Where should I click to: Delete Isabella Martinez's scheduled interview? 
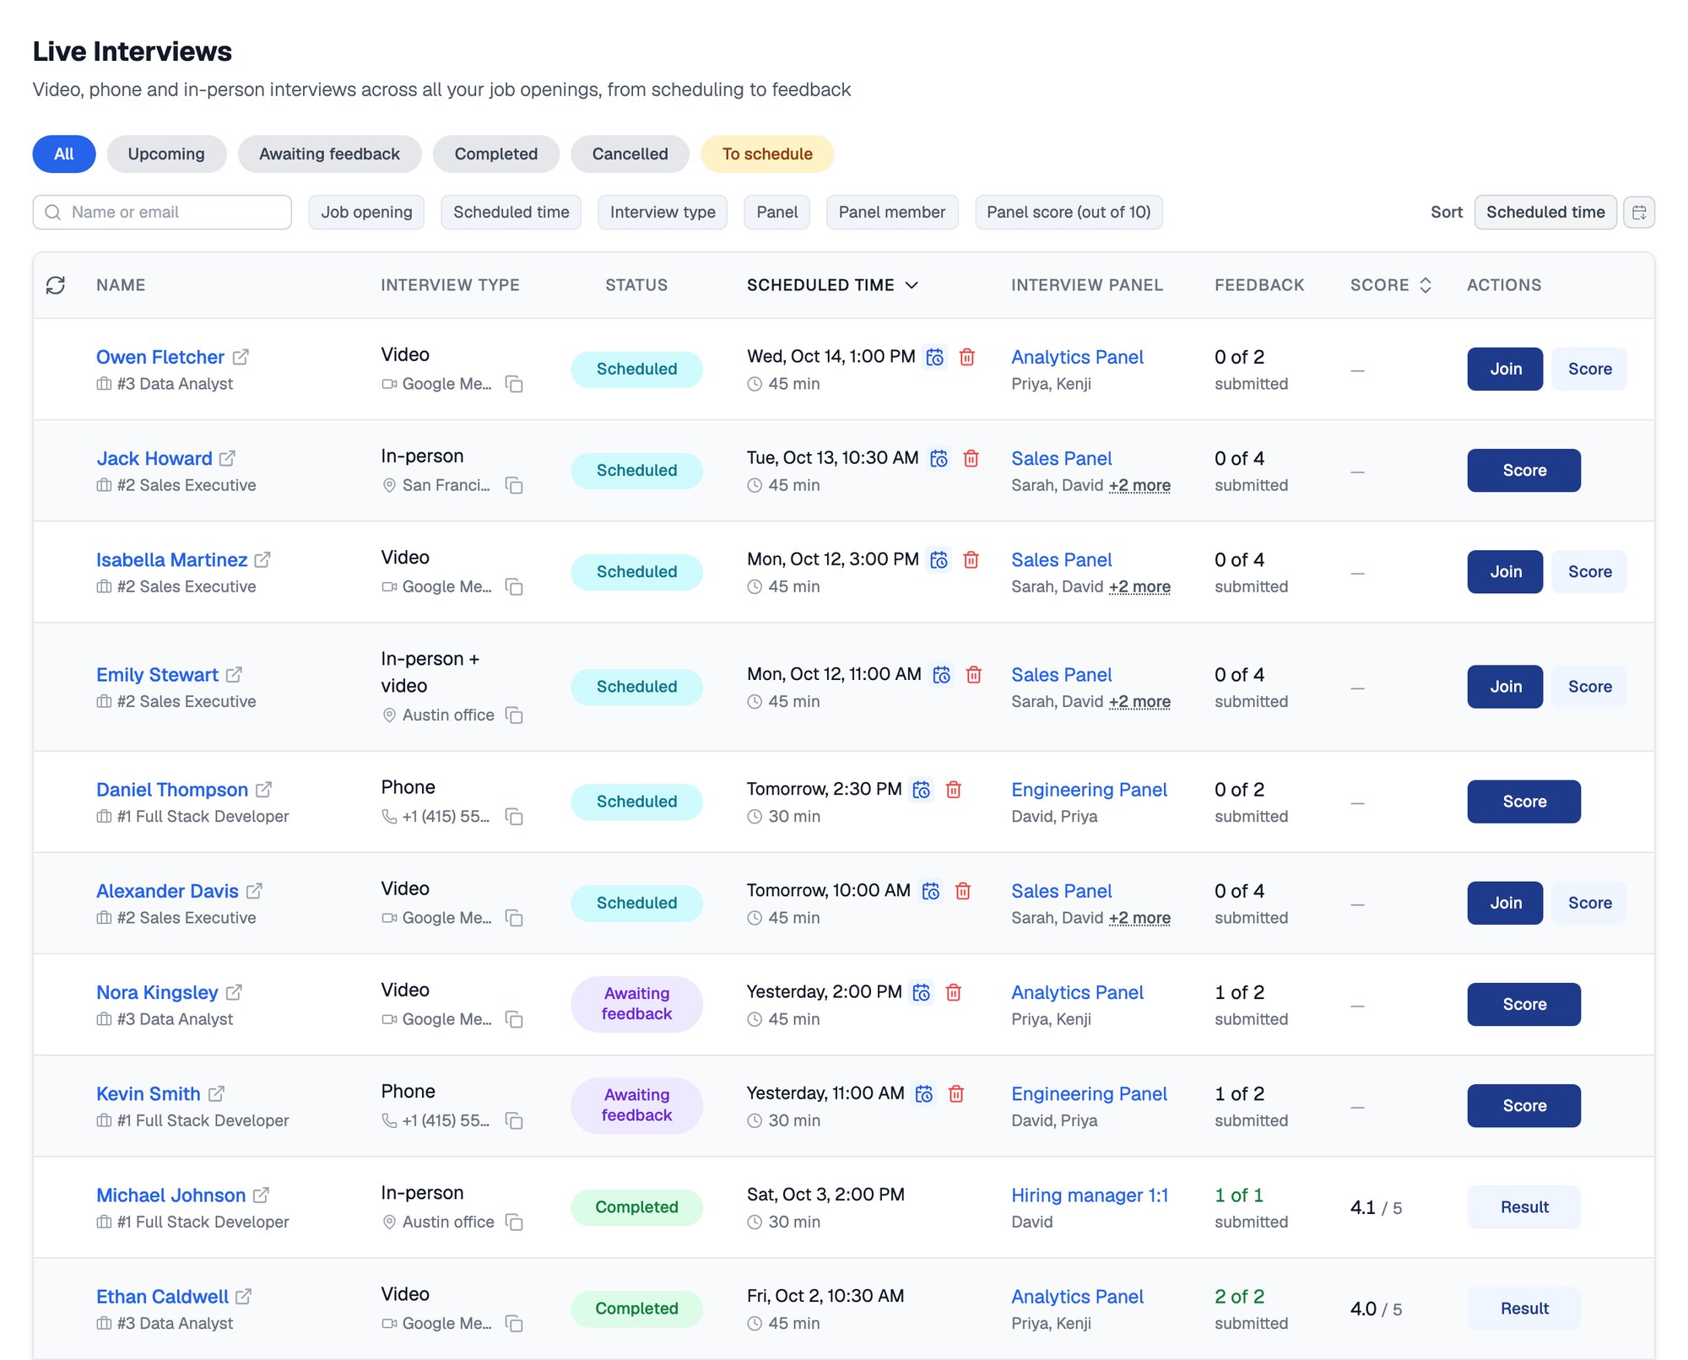click(971, 559)
